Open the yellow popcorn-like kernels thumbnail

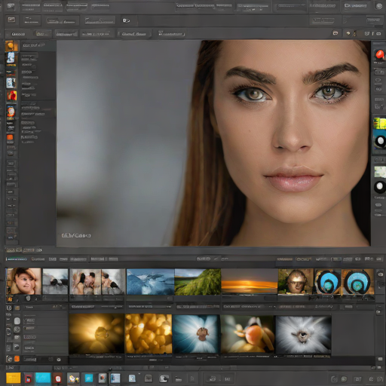(149, 334)
